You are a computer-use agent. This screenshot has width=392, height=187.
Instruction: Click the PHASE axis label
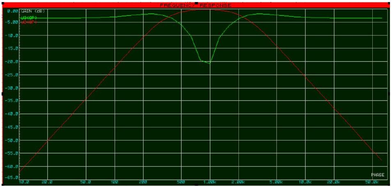click(x=378, y=175)
